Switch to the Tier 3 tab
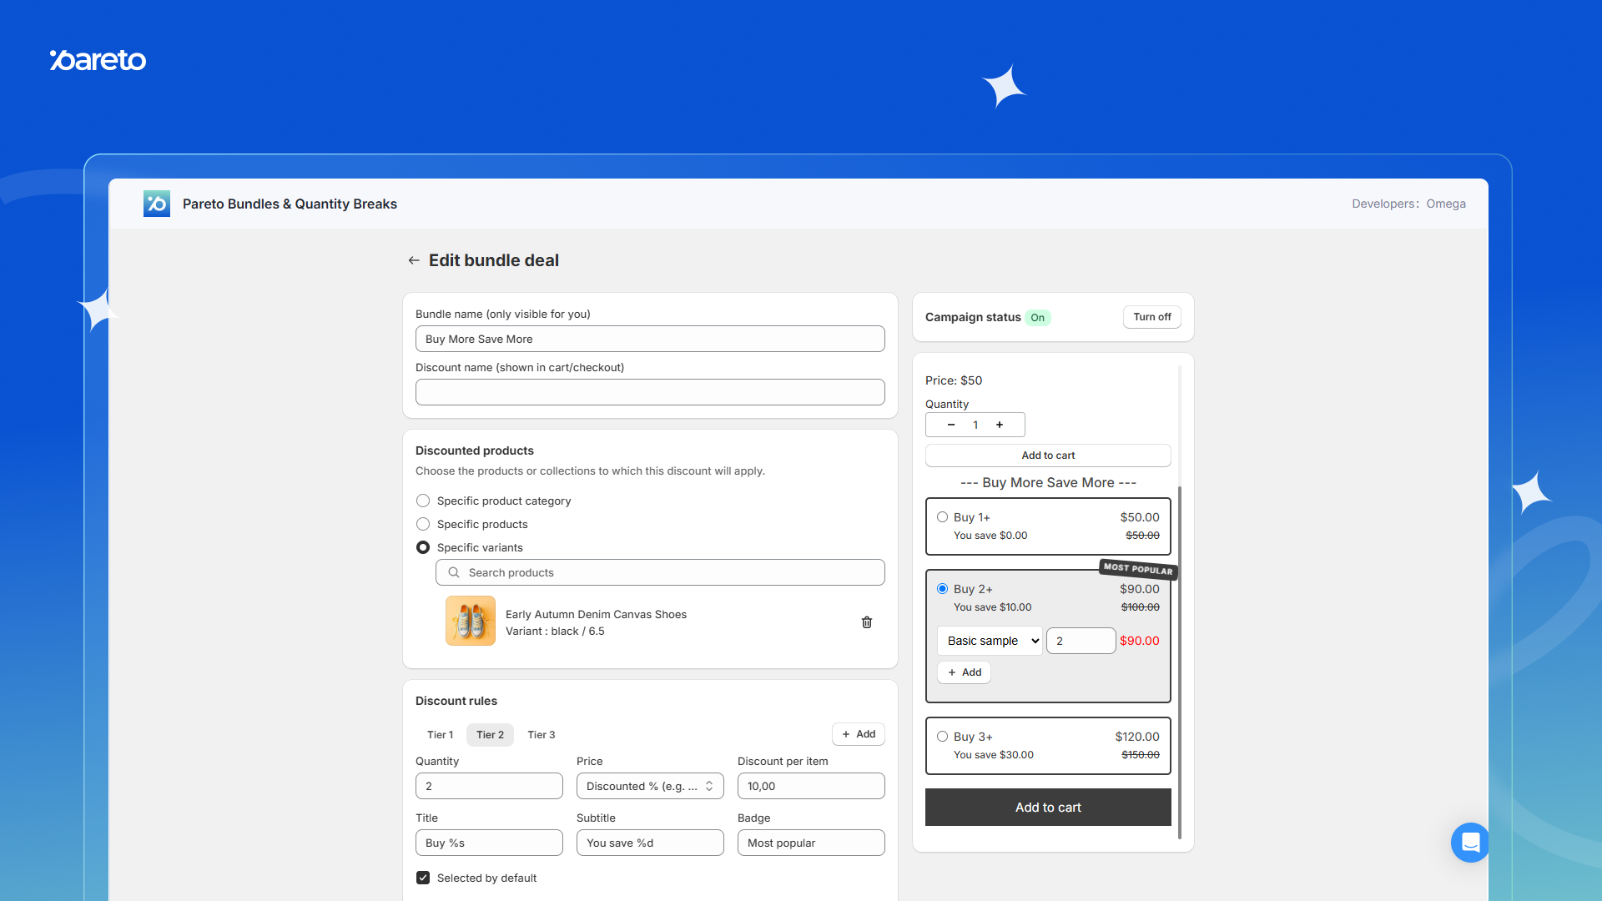This screenshot has height=901, width=1602. [x=541, y=735]
